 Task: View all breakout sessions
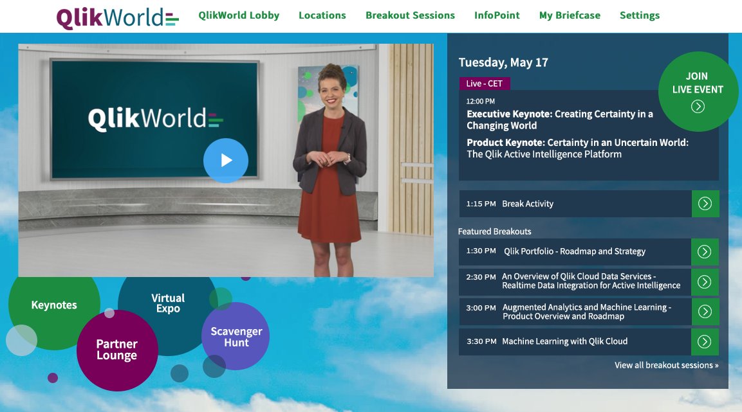coord(666,365)
